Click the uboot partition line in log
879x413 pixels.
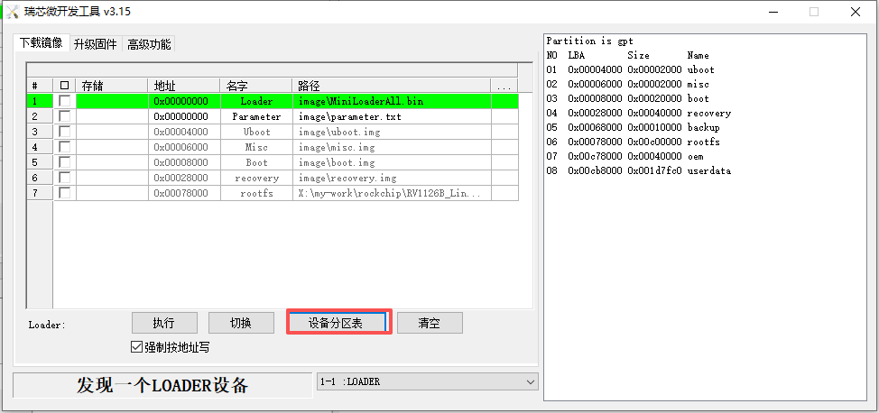click(x=631, y=69)
